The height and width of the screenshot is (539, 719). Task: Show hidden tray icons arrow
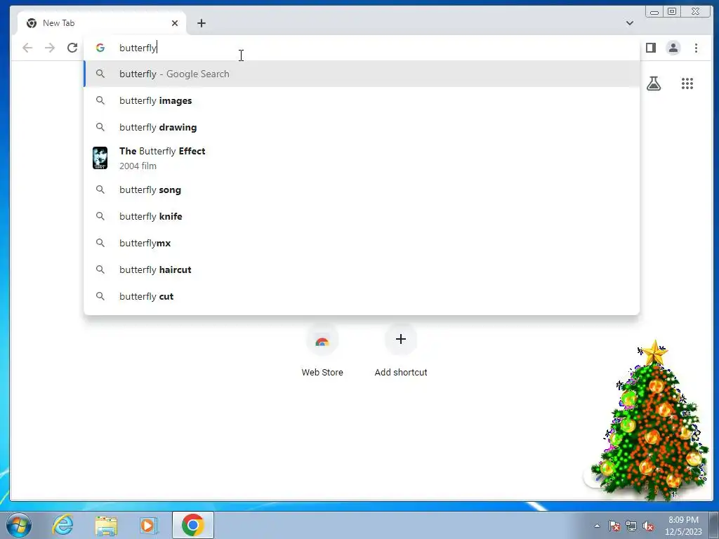pyautogui.click(x=597, y=526)
